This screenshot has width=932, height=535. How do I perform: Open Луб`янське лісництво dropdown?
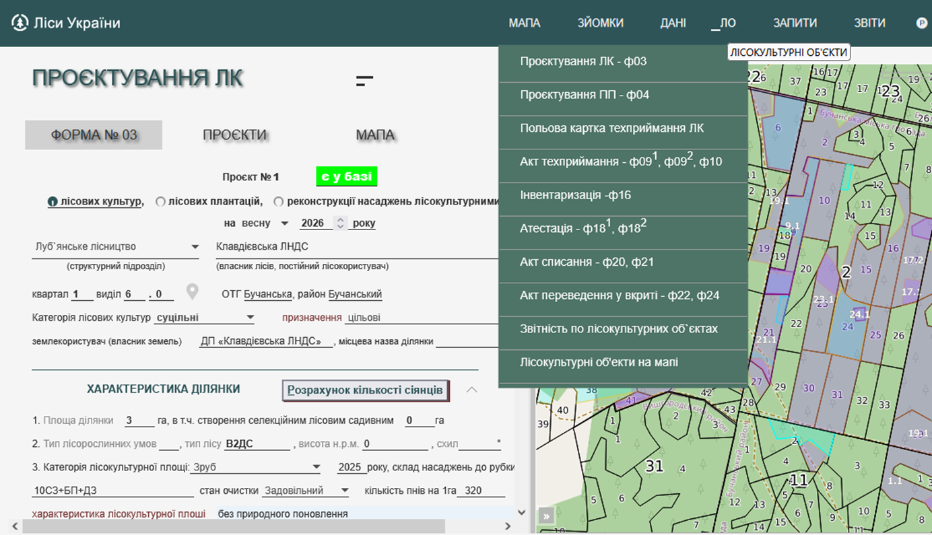116,247
